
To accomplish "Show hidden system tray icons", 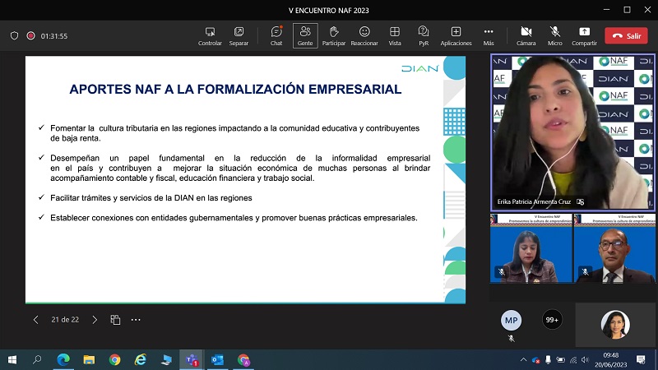I will coord(523,360).
